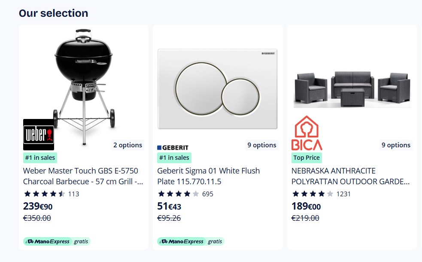
Task: Click the Weber brand logo icon
Action: [x=39, y=134]
